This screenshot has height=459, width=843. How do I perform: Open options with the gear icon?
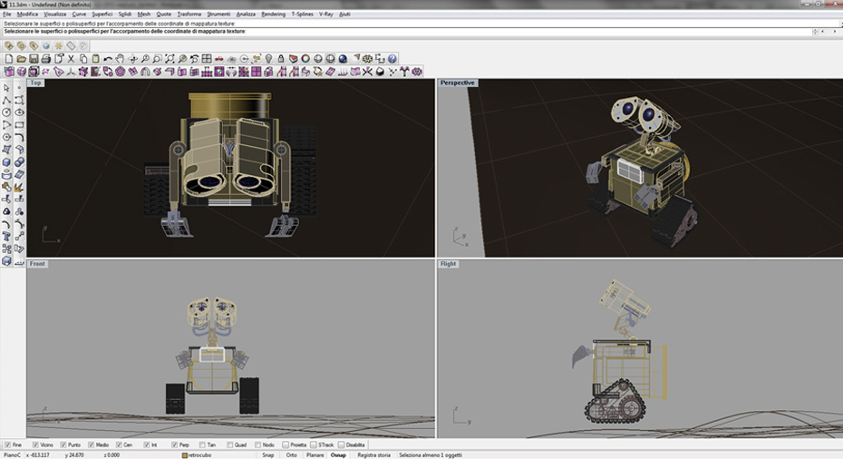pyautogui.click(x=367, y=59)
